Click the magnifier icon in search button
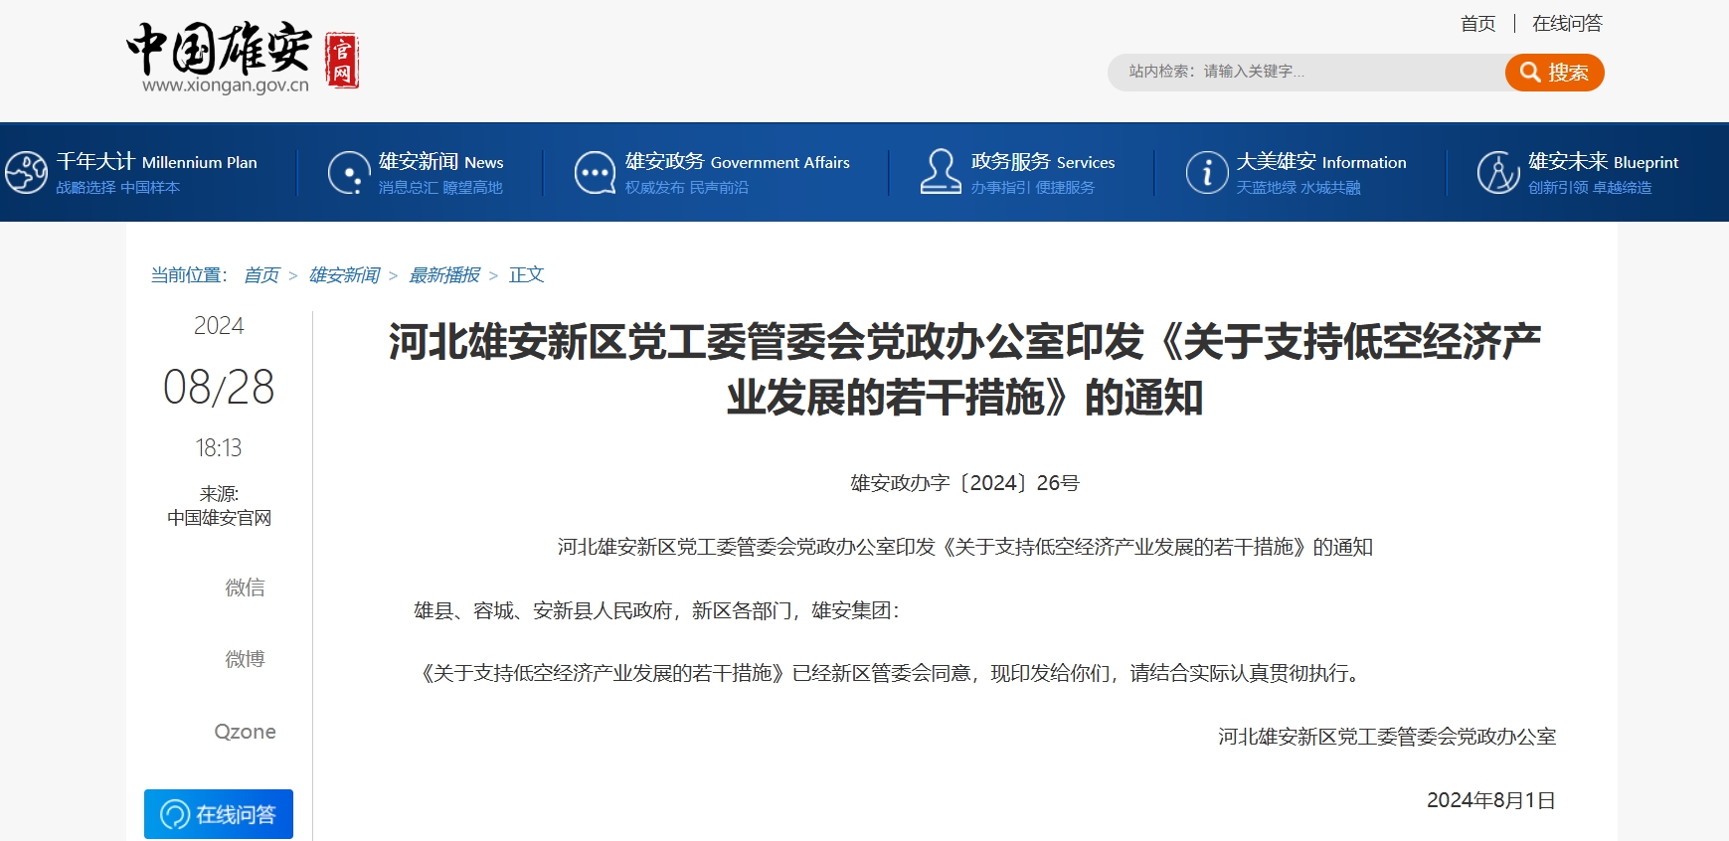Screen dimensions: 1729x841 [x=1530, y=73]
